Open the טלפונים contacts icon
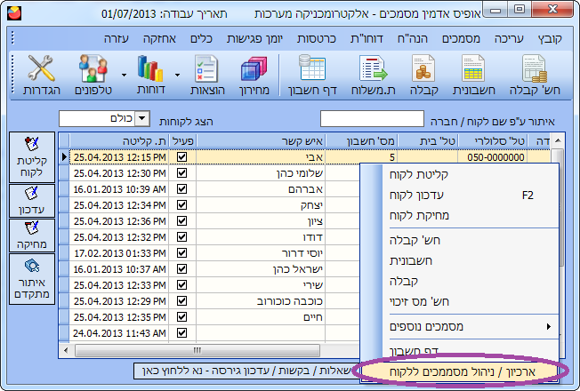580x391 pixels. 93,76
